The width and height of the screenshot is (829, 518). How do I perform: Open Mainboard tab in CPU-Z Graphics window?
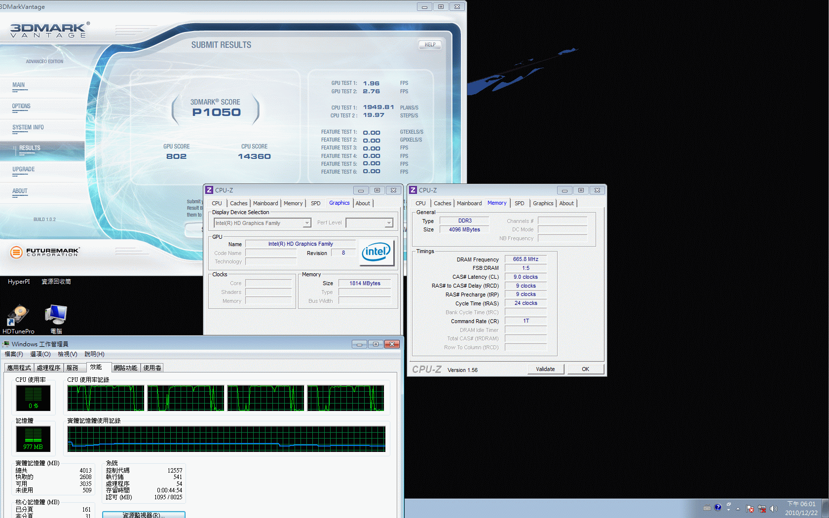(x=265, y=203)
